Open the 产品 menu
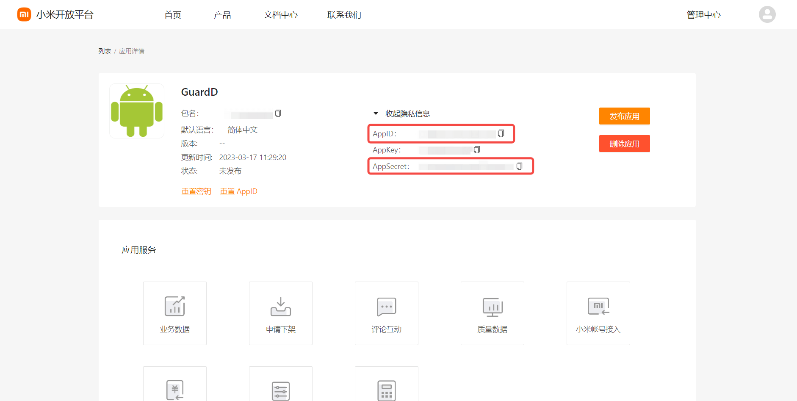Image resolution: width=797 pixels, height=401 pixels. pos(222,15)
